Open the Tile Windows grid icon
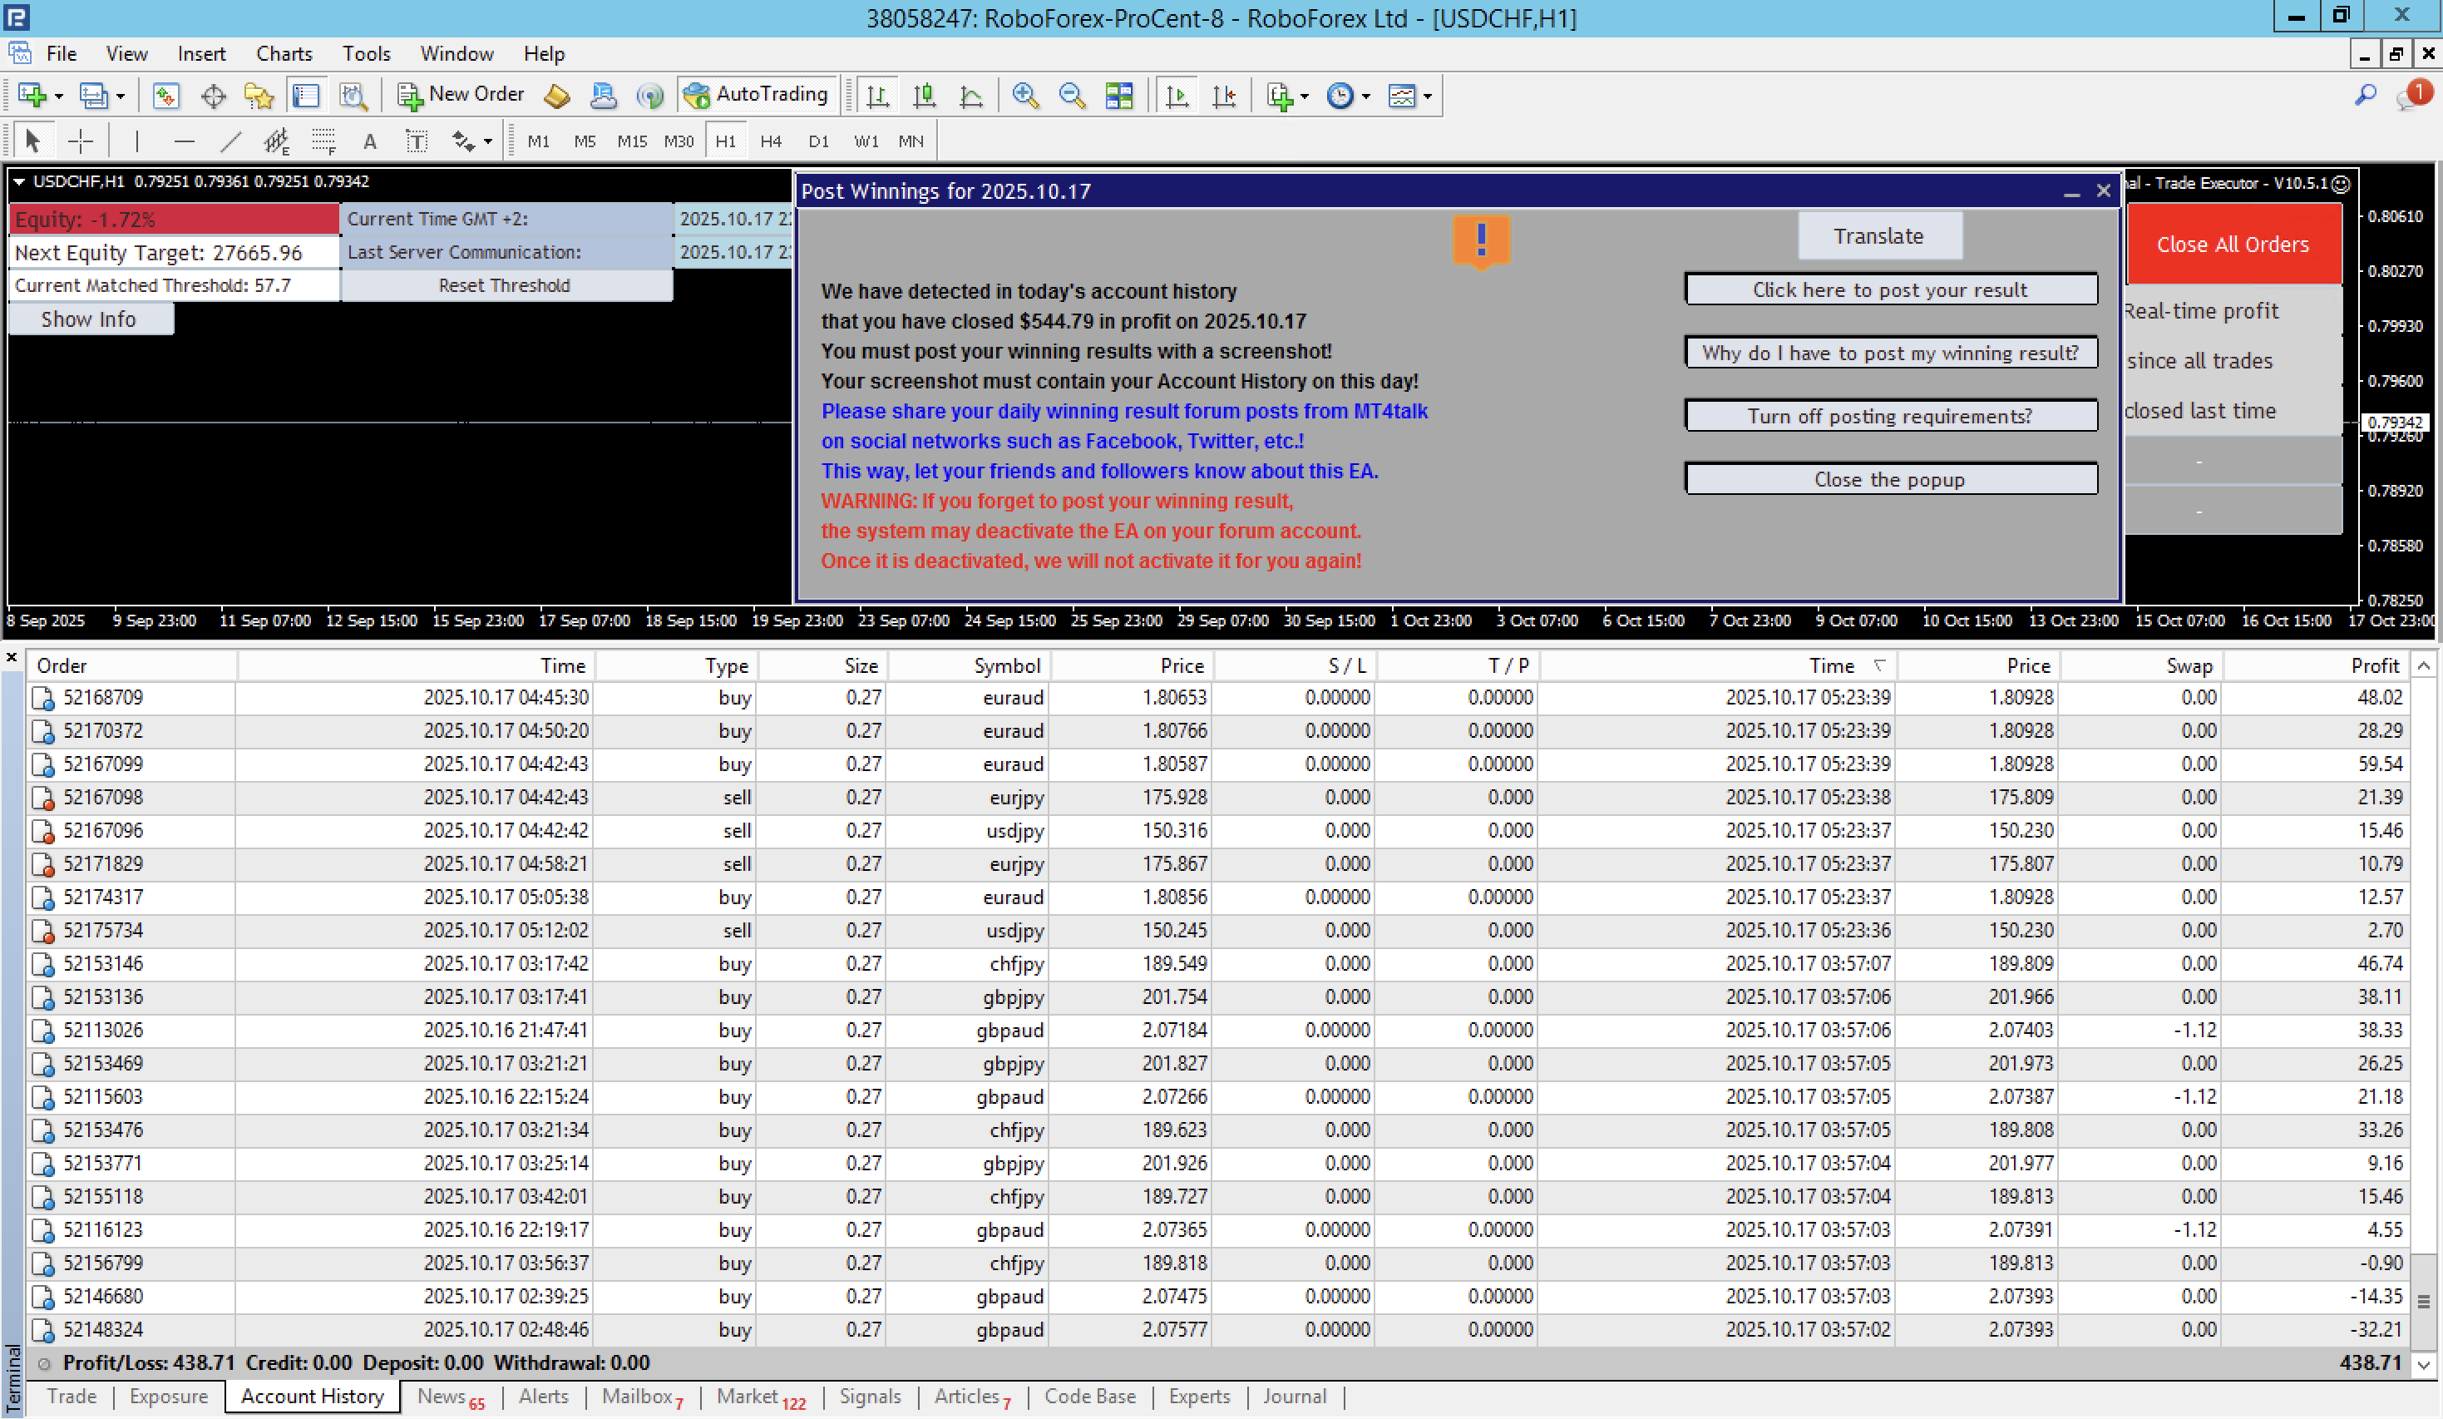 click(x=1118, y=95)
